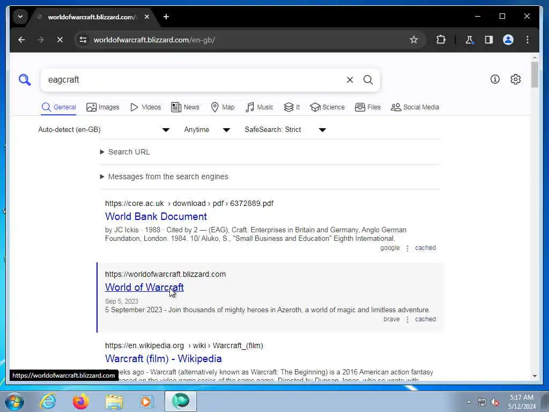
Task: Switch to the Music search tab
Action: pos(259,107)
